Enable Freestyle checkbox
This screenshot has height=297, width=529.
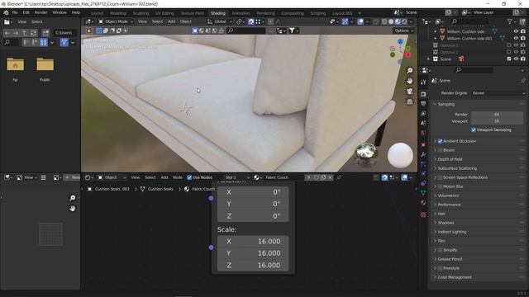click(440, 268)
